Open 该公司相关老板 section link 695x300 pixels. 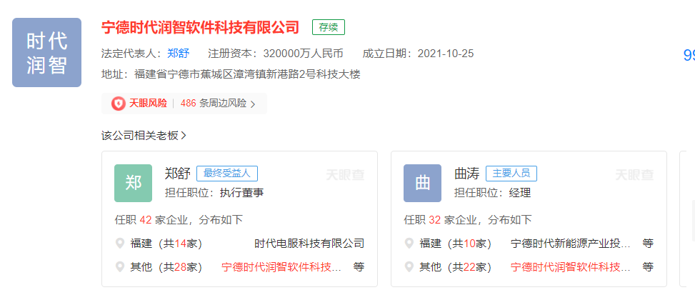pos(139,136)
